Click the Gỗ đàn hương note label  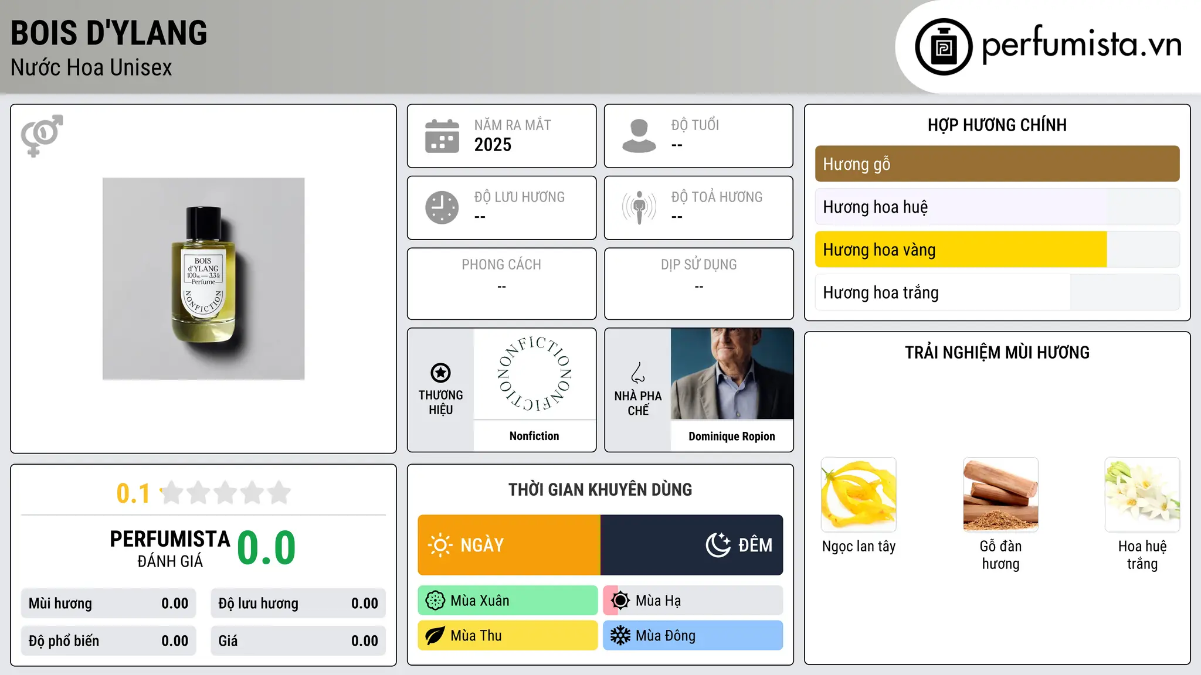click(x=1000, y=555)
